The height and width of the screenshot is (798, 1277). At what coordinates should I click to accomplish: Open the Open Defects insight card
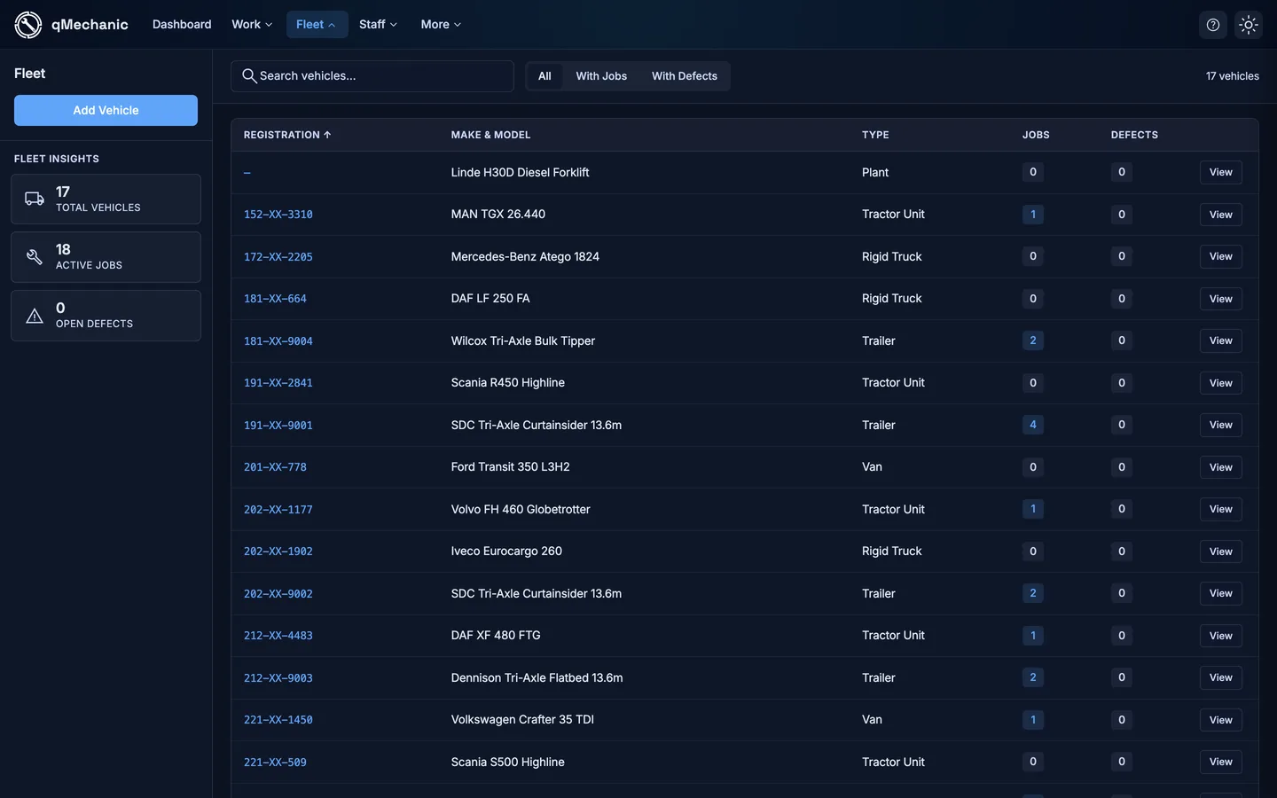click(x=106, y=316)
